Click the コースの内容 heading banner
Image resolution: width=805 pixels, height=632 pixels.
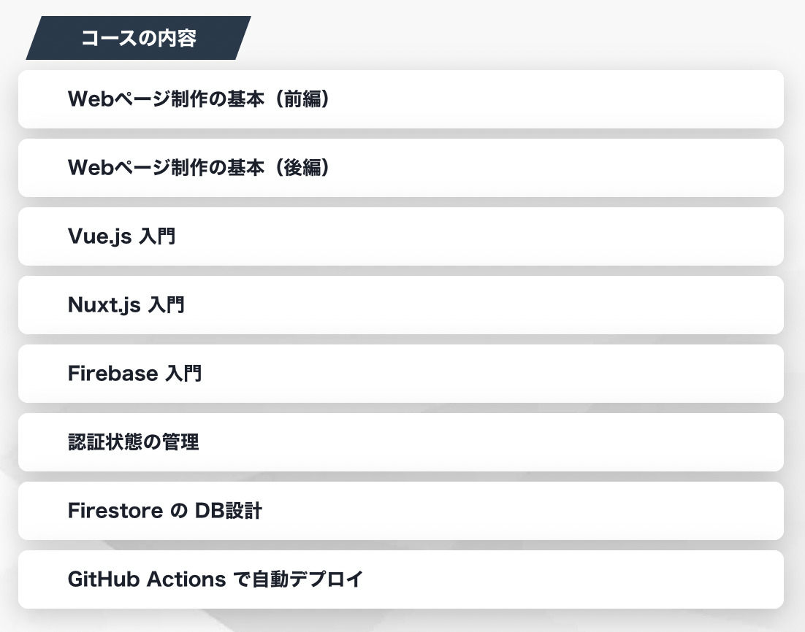click(x=139, y=38)
